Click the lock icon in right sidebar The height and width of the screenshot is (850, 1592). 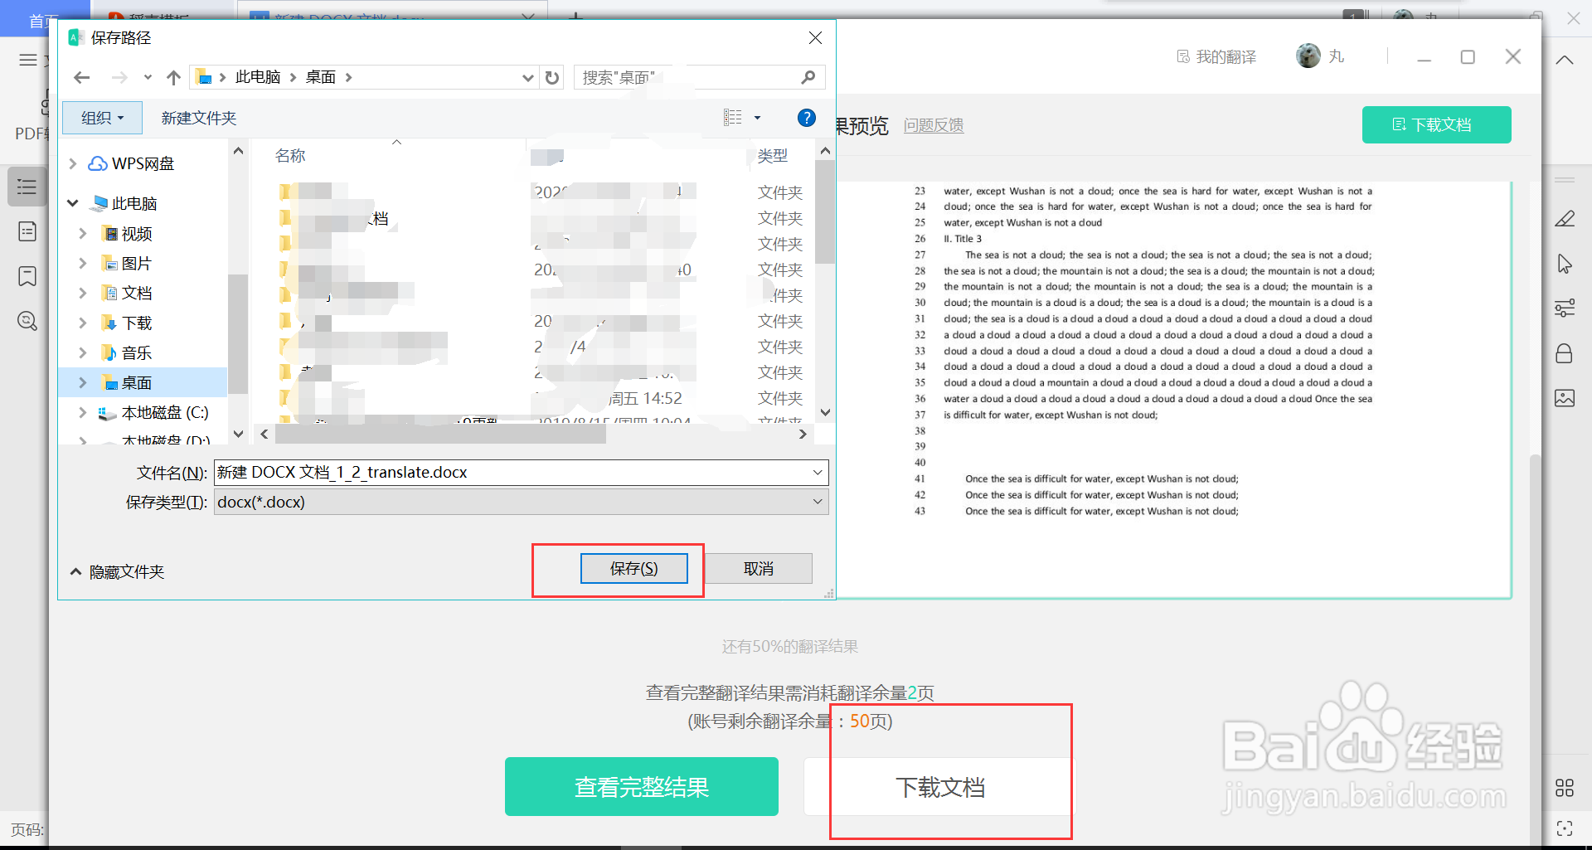coord(1565,353)
